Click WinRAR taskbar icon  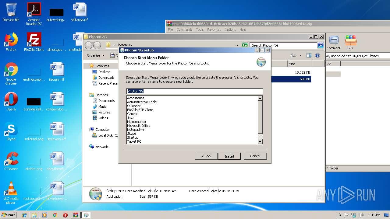[76, 215]
